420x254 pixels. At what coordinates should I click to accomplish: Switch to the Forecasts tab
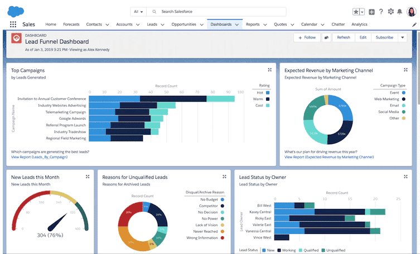click(x=71, y=25)
